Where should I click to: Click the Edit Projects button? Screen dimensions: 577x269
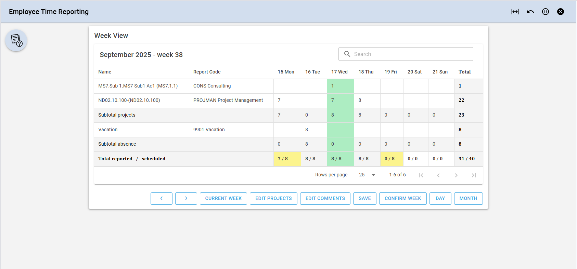click(x=273, y=199)
